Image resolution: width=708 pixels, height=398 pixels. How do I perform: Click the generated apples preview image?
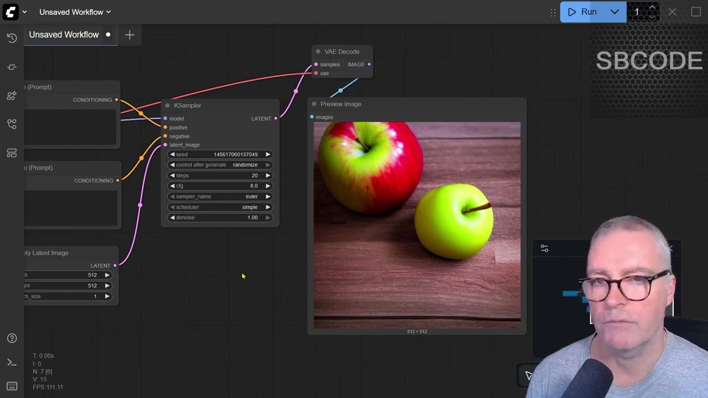(417, 225)
